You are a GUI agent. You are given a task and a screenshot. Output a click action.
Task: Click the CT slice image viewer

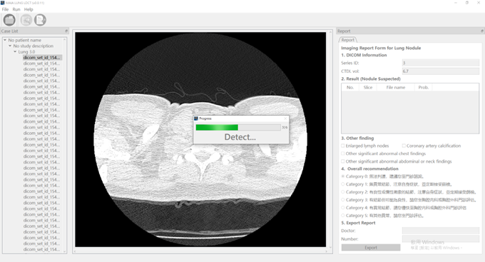coord(200,139)
